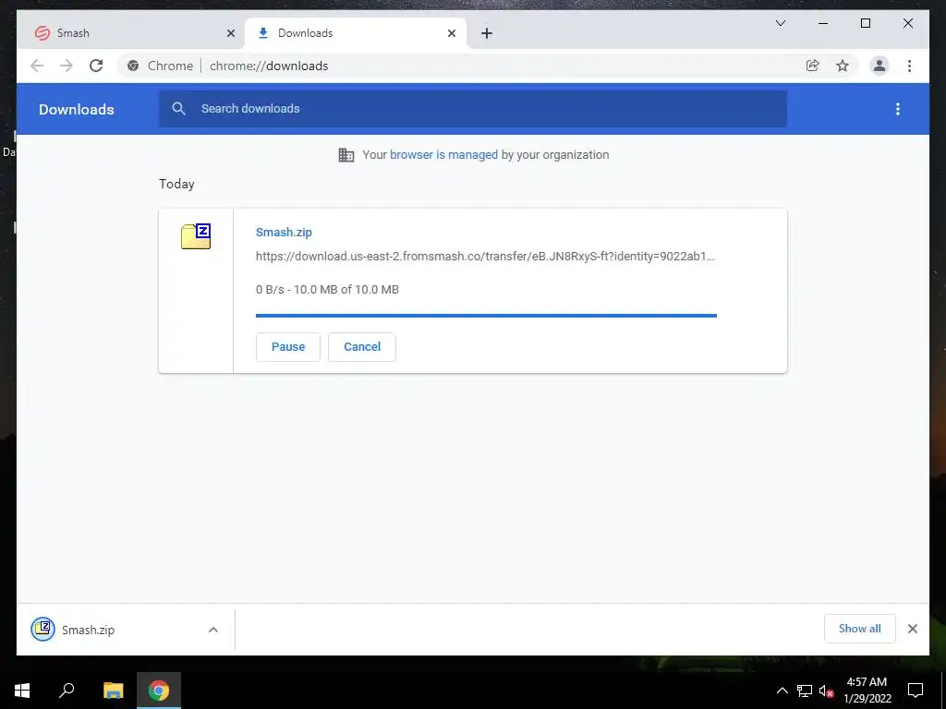Image resolution: width=946 pixels, height=709 pixels.
Task: Click the Chrome icon in the taskbar
Action: click(x=159, y=691)
